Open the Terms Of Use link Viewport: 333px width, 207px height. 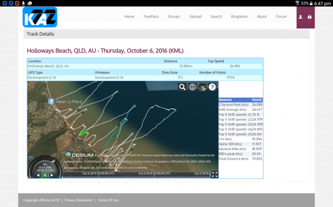tap(108, 200)
